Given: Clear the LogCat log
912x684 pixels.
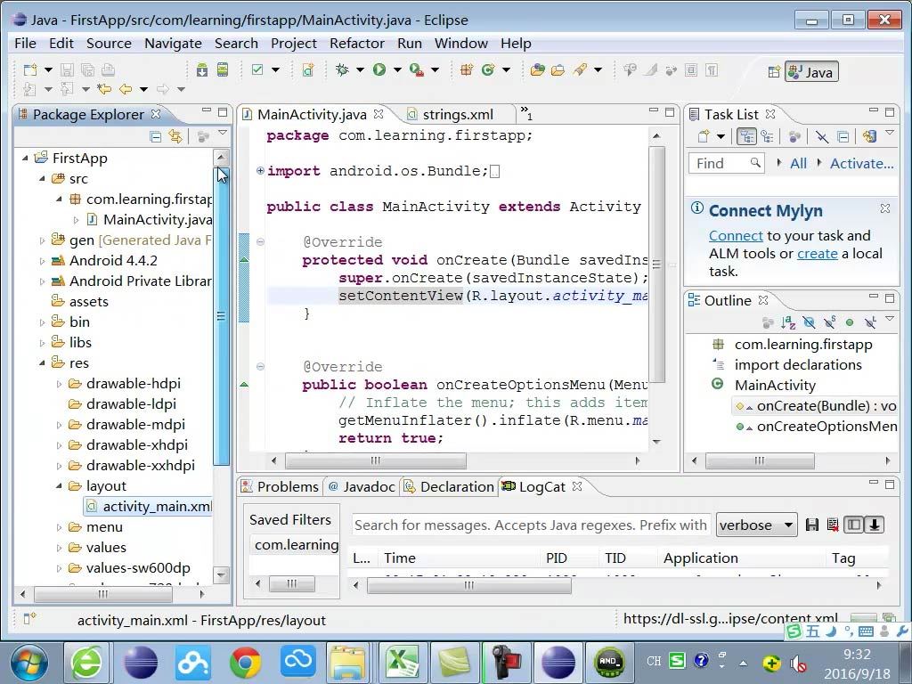Looking at the screenshot, I should 833,525.
